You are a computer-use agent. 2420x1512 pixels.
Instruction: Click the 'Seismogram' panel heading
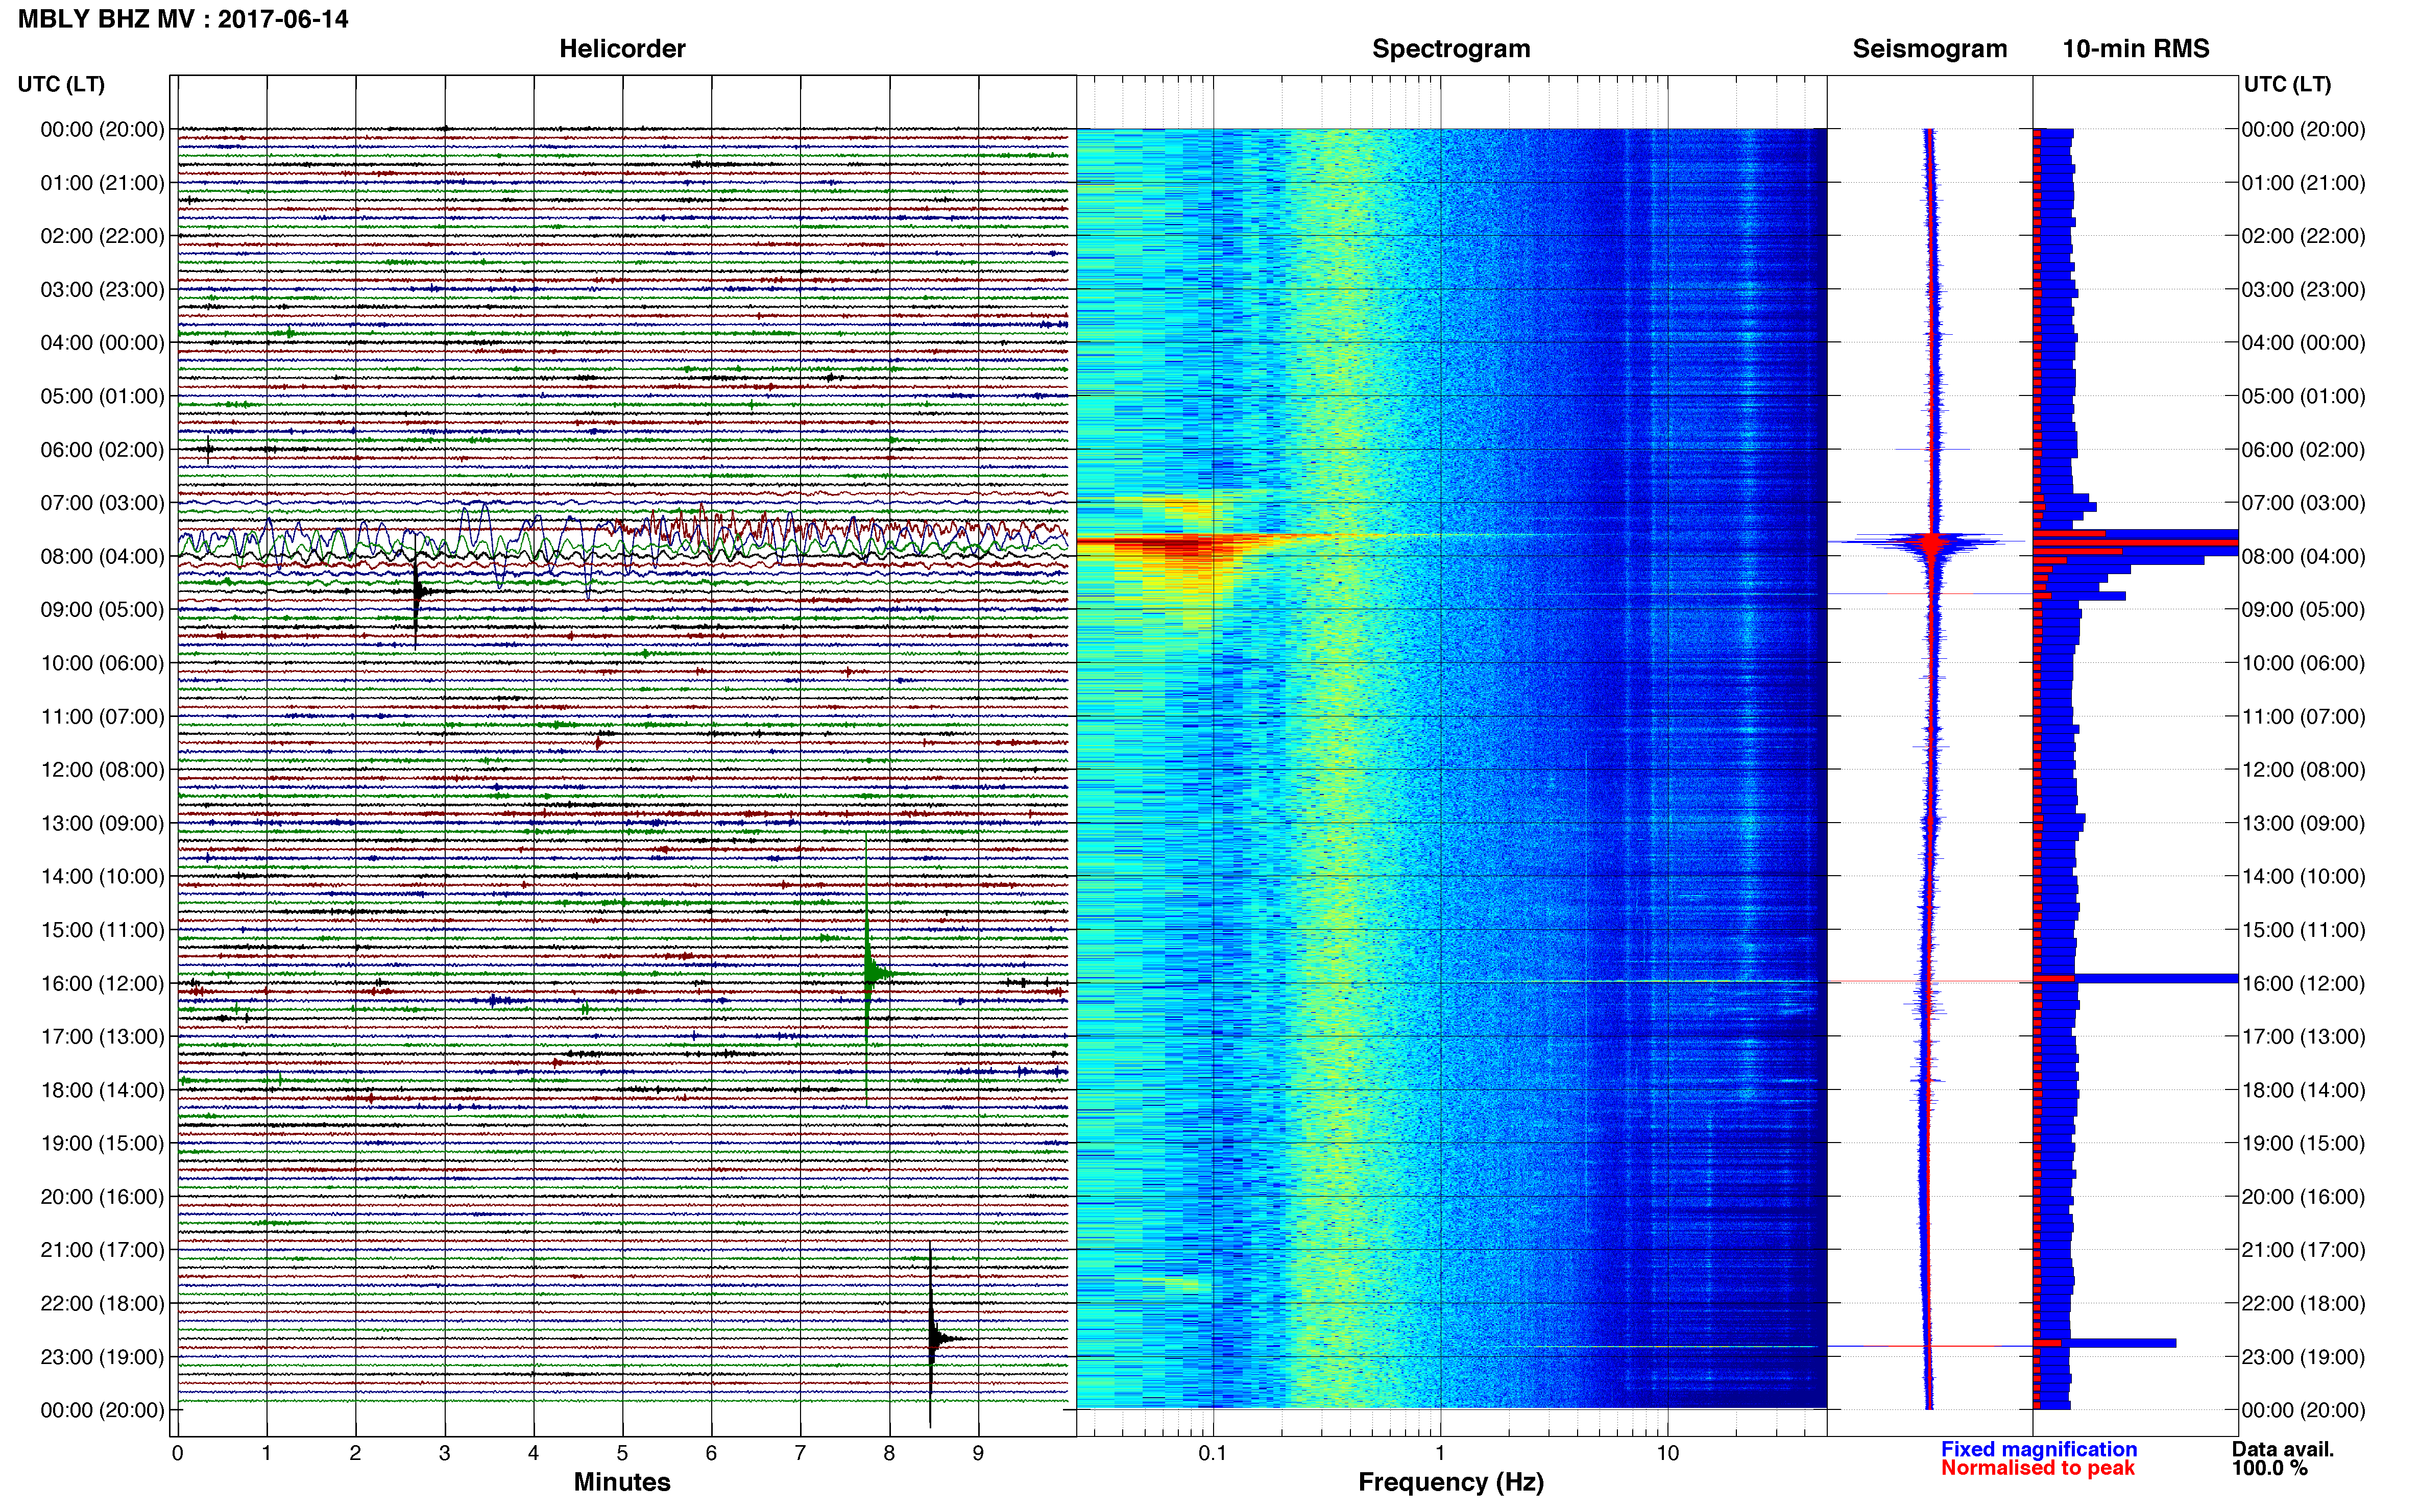pos(1930,49)
